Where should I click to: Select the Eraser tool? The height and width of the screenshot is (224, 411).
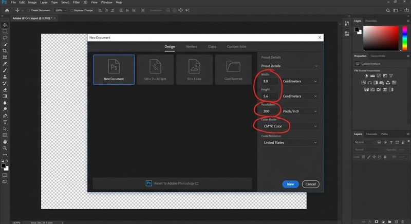click(x=5, y=90)
